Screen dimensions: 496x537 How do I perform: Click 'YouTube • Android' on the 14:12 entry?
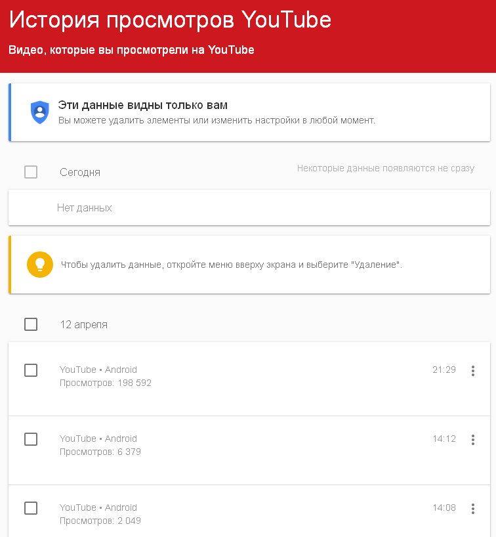[98, 439]
